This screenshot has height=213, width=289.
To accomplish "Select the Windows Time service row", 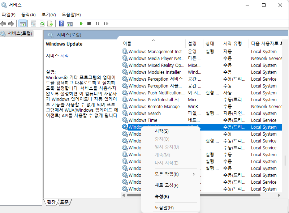I will 202,120.
